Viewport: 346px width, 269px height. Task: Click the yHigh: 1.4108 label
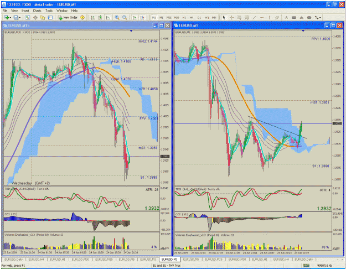(121, 61)
